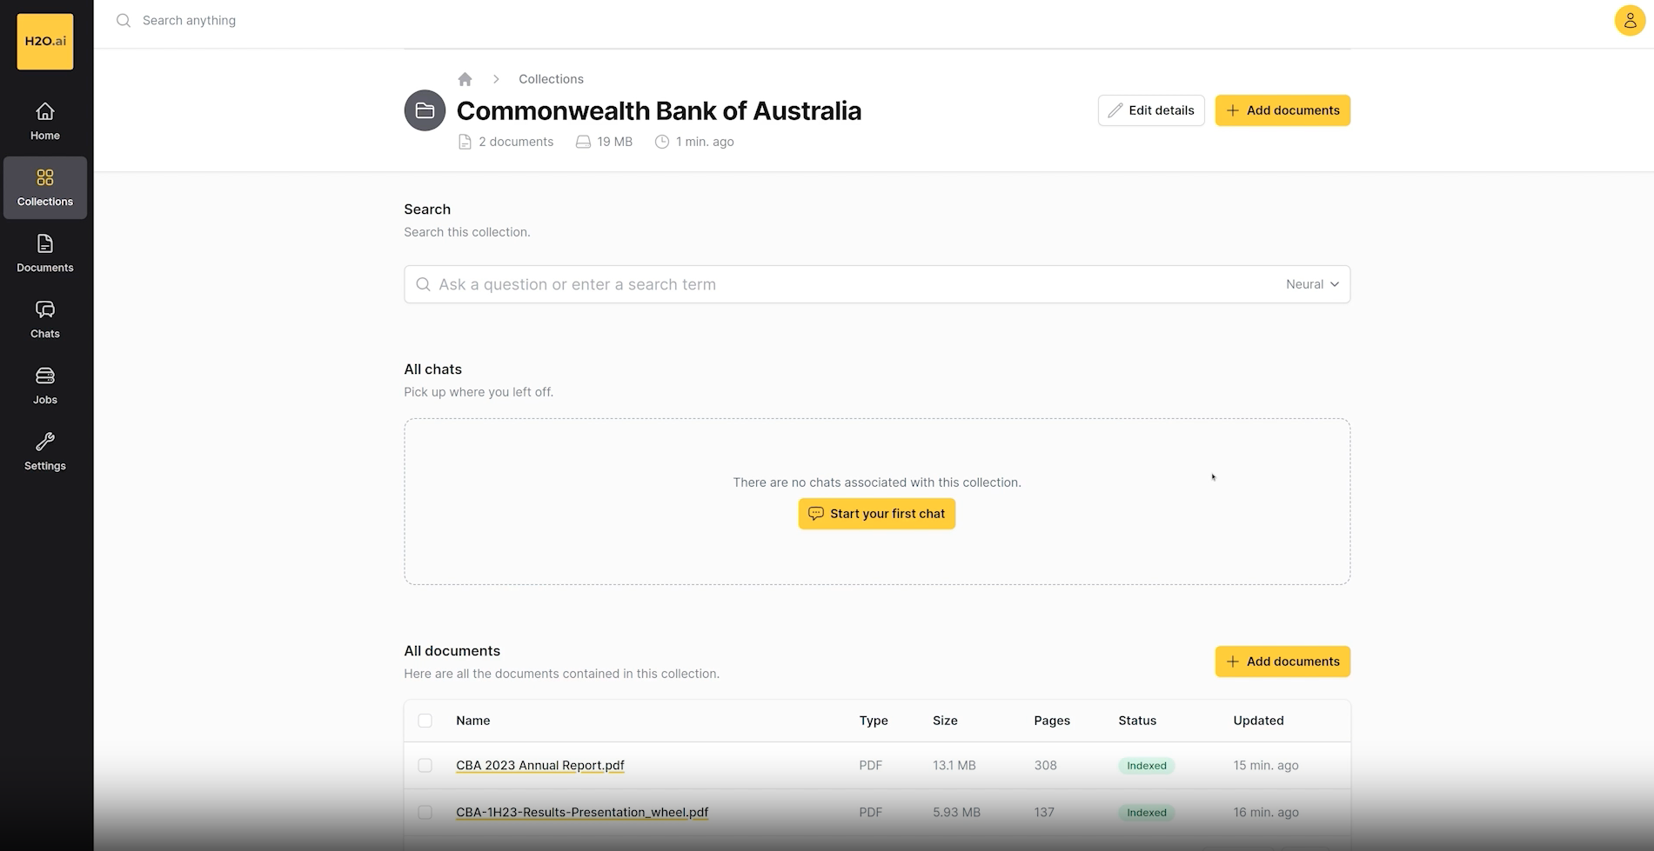The width and height of the screenshot is (1654, 851).
Task: Select the Collections sidebar tab
Action: [x=45, y=188]
